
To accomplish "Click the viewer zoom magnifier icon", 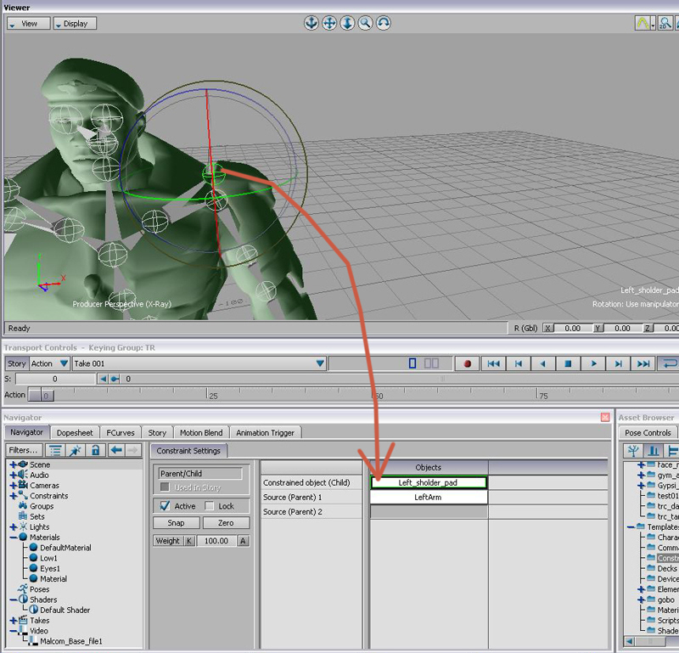I will [365, 23].
